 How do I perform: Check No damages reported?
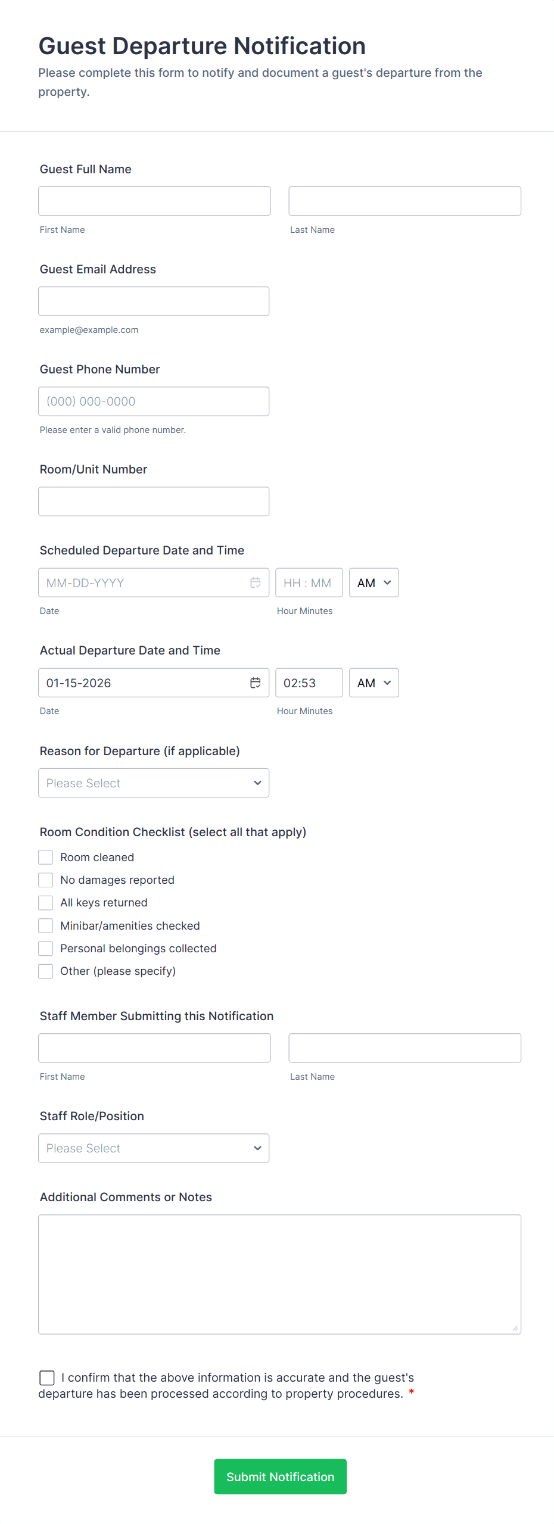45,880
